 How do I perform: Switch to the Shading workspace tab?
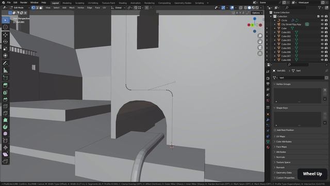[123, 3]
